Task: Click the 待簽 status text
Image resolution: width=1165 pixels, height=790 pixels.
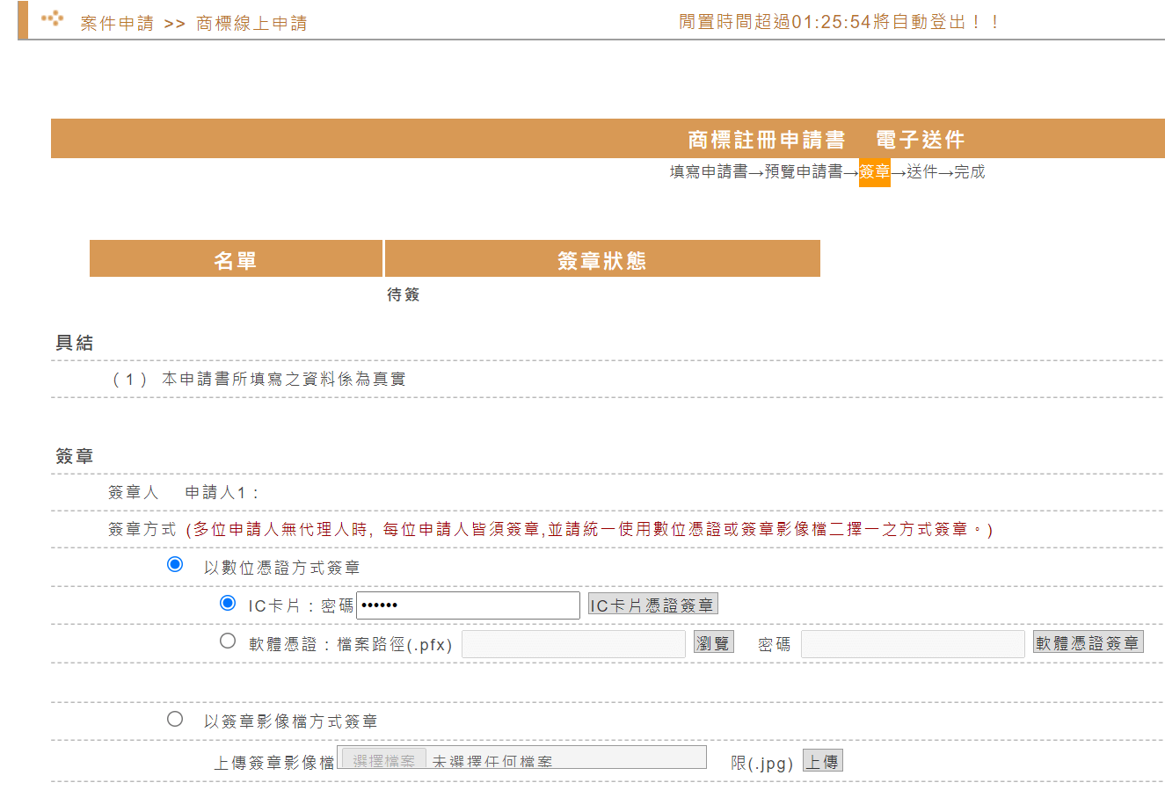Action: [x=404, y=294]
